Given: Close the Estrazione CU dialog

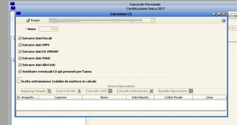Looking at the screenshot, I should [x=224, y=14].
